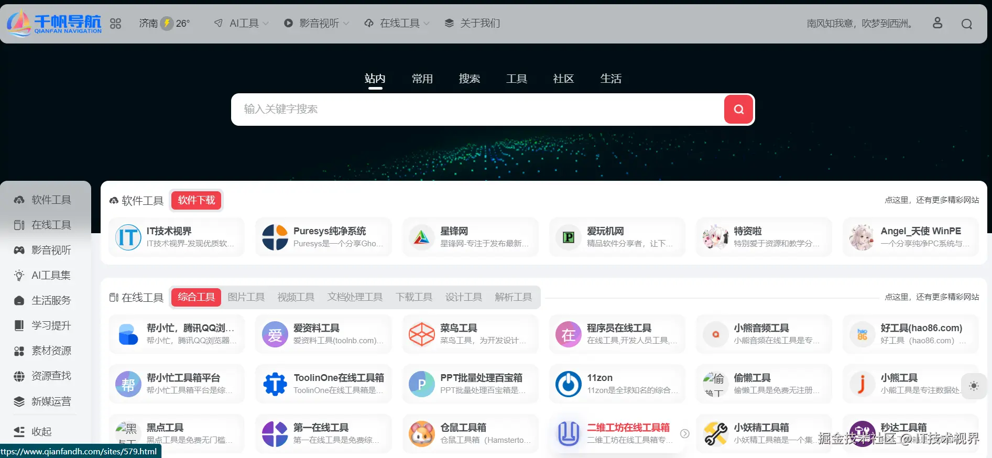Click the more-sites link in 软件工具 section
This screenshot has height=458, width=992.
(932, 200)
